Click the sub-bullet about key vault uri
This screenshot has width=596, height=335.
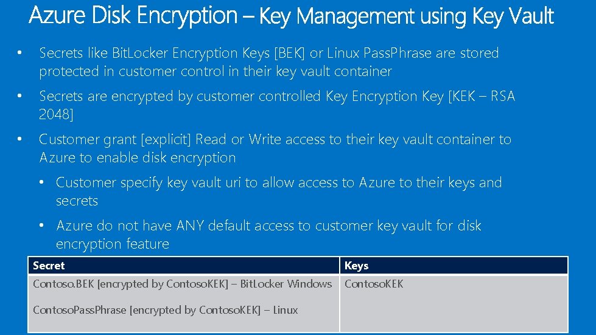click(x=279, y=192)
